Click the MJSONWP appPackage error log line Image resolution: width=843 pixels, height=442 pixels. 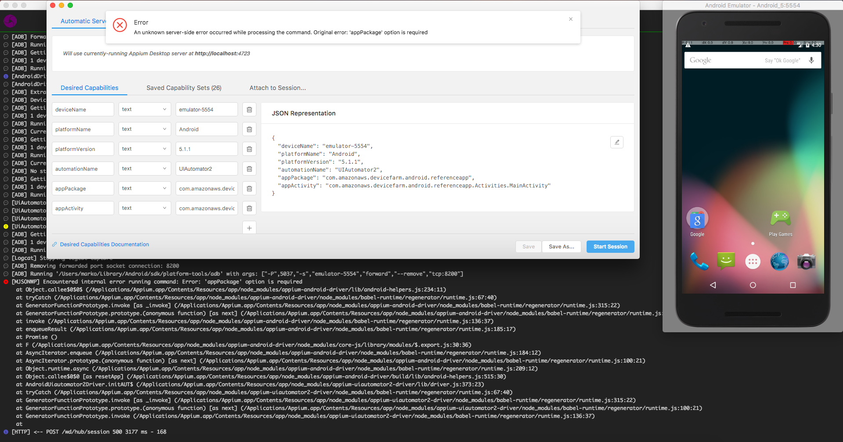tap(157, 282)
